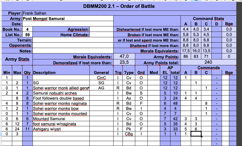Select the List No. value 59
The width and height of the screenshot is (242, 146).
point(27,35)
